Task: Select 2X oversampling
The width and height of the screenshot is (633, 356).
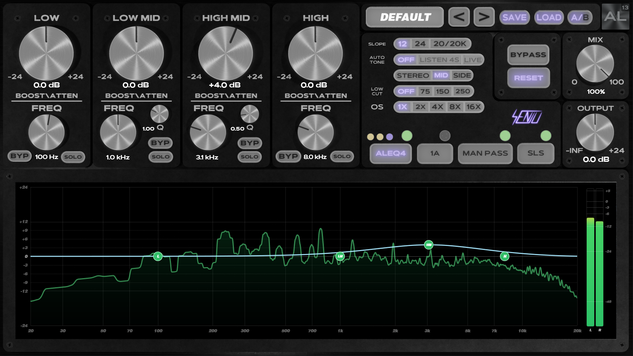Action: 420,107
